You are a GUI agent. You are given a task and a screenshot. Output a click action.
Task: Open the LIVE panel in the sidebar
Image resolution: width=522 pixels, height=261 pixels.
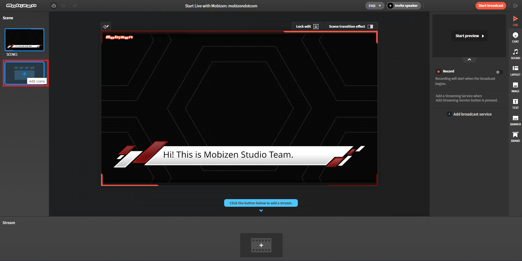[x=515, y=21]
